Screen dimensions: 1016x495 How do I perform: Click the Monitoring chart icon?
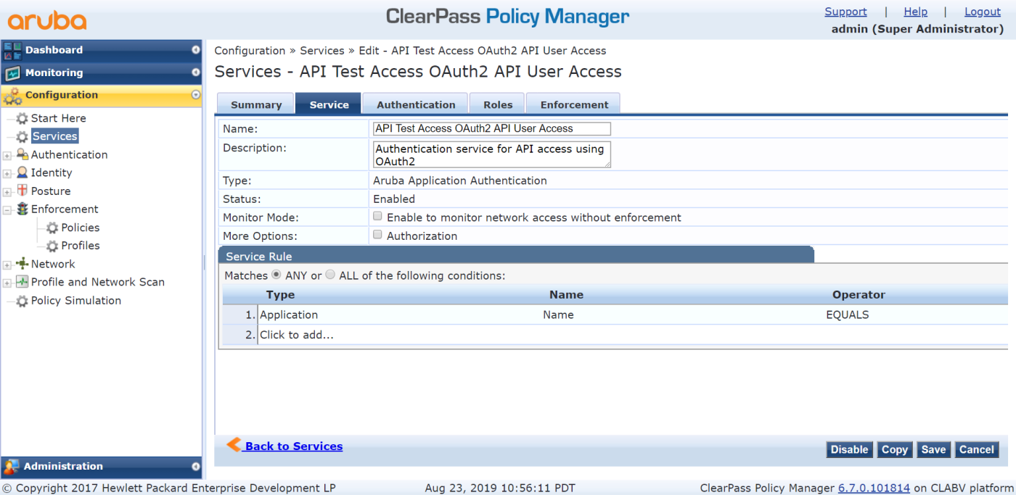click(x=12, y=73)
